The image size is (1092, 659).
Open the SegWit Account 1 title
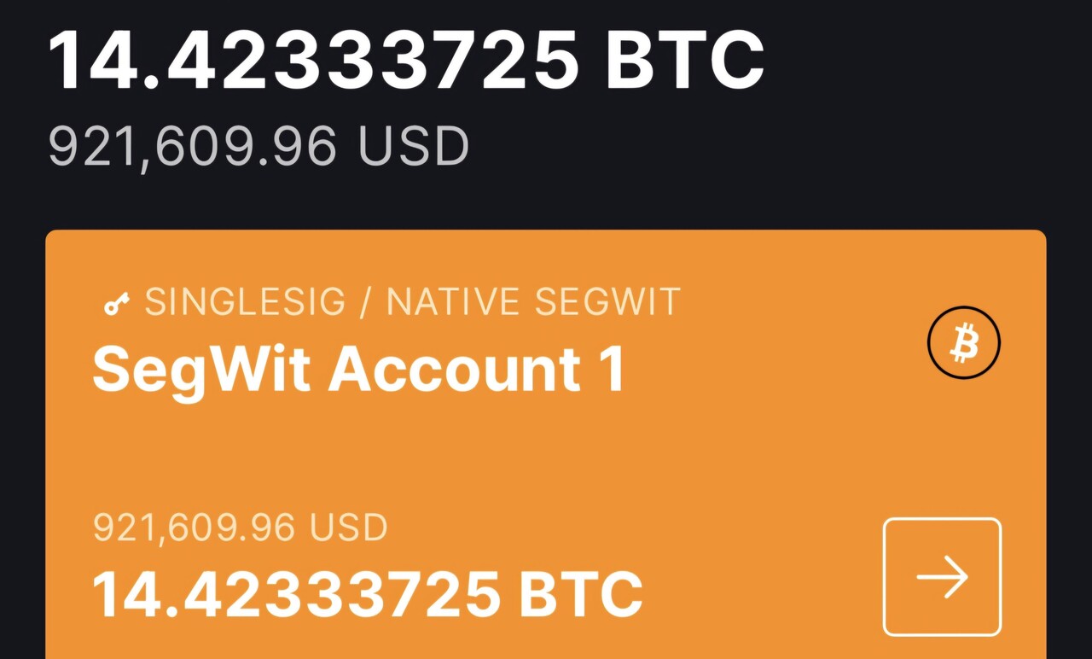(358, 370)
